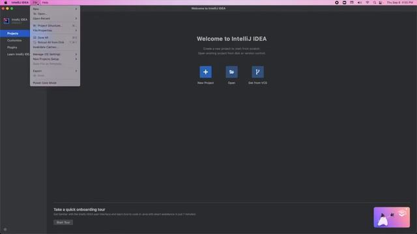The width and height of the screenshot is (417, 234).
Task: Click the Wi-Fi icon in menu bar
Action: (367, 3)
